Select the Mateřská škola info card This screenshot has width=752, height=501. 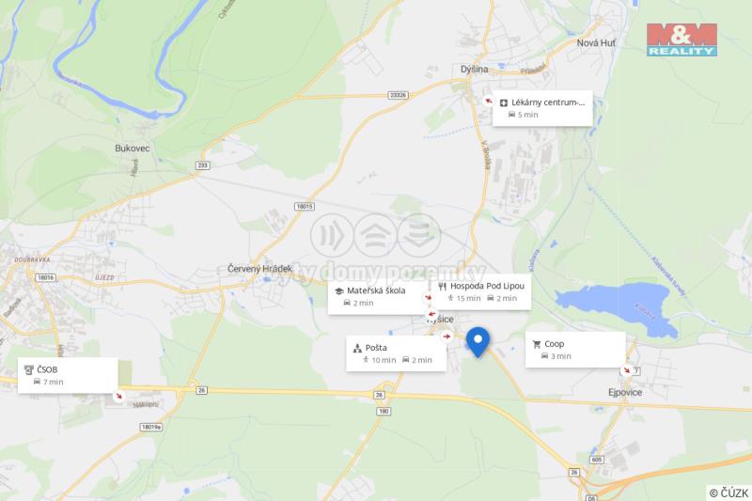(x=377, y=297)
